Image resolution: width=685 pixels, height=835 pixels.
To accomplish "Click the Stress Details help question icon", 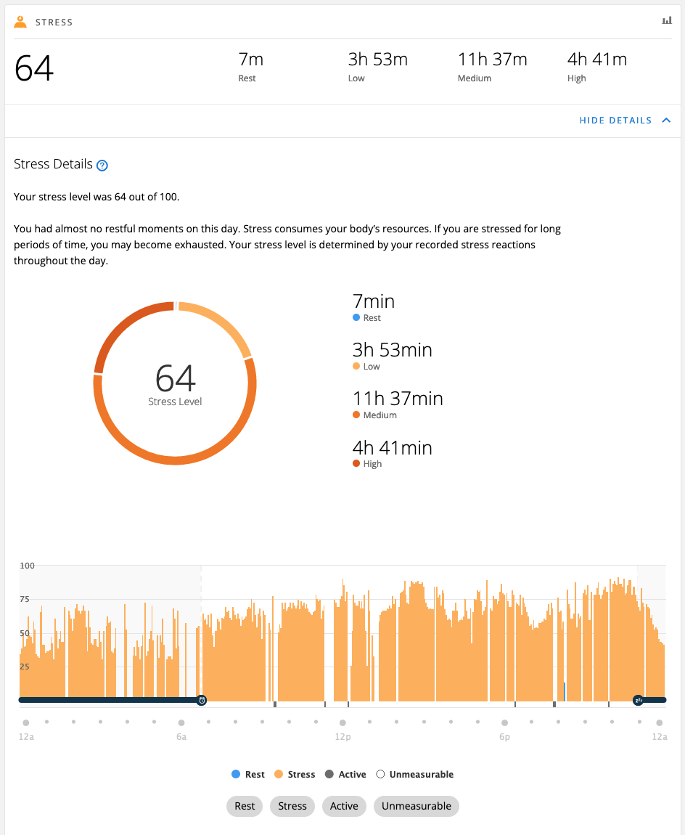I will [102, 165].
